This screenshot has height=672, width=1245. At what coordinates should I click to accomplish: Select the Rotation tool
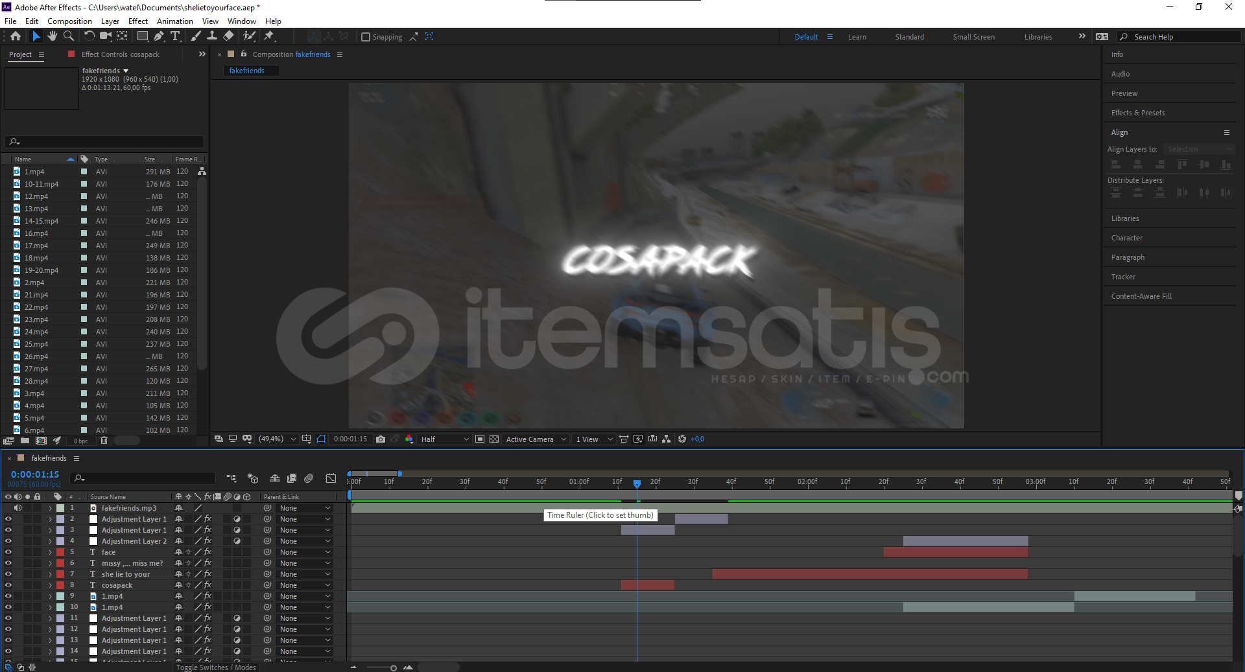coord(89,36)
